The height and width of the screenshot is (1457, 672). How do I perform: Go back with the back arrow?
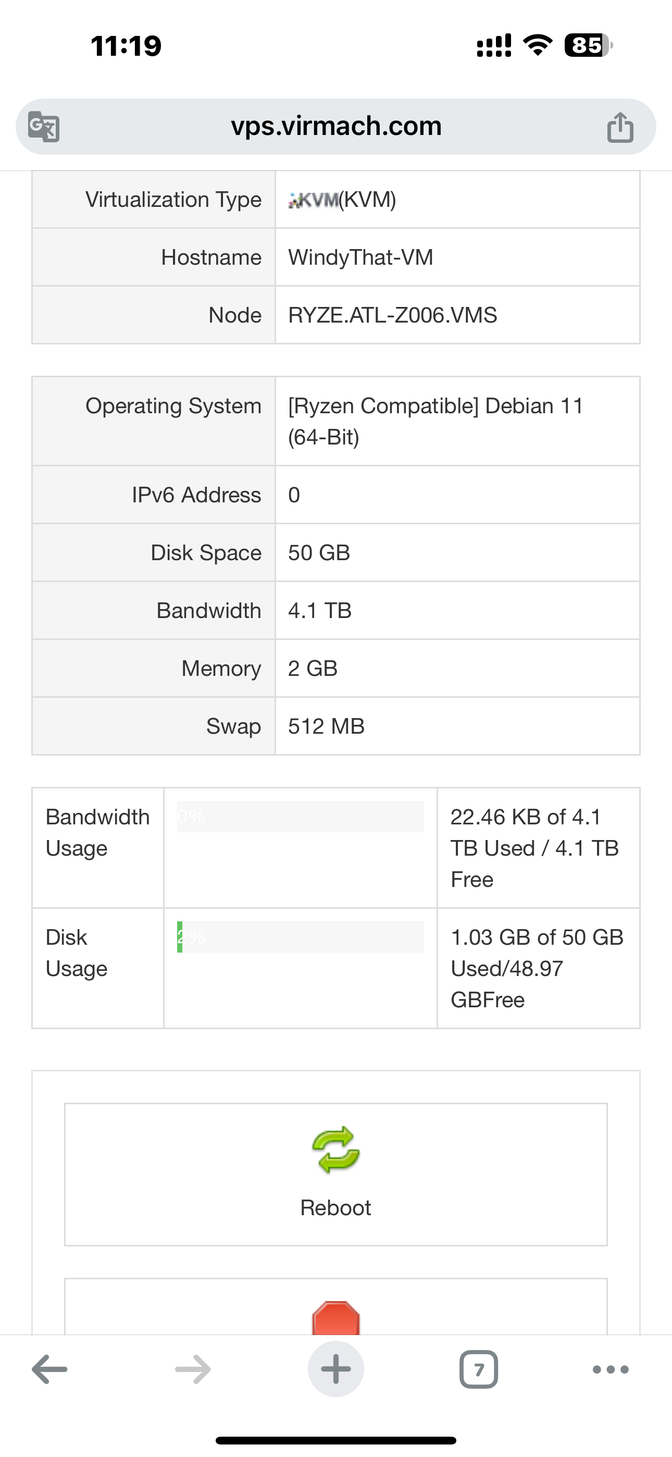coord(50,1369)
